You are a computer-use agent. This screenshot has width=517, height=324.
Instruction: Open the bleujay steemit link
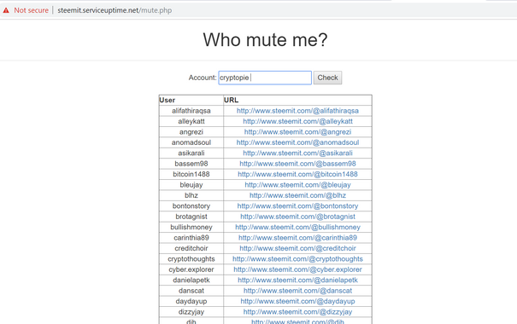pyautogui.click(x=297, y=185)
